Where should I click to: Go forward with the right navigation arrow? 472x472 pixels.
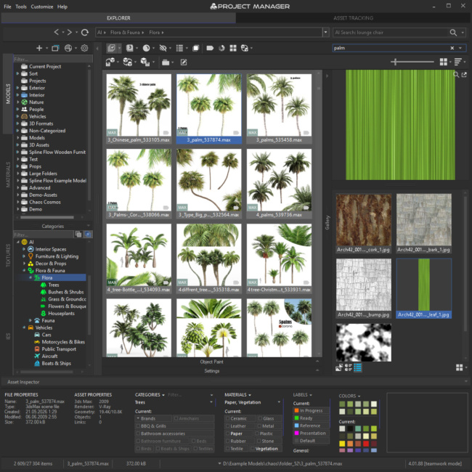click(70, 32)
